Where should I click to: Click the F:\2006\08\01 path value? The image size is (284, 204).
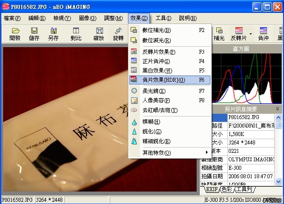pyautogui.click(x=251, y=126)
